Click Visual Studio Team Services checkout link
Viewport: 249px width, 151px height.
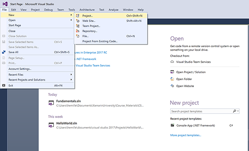(193, 62)
